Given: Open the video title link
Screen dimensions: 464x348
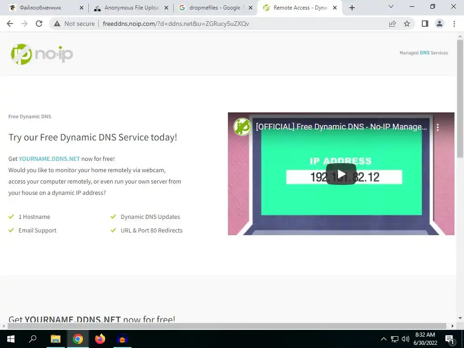Looking at the screenshot, I should (x=341, y=127).
